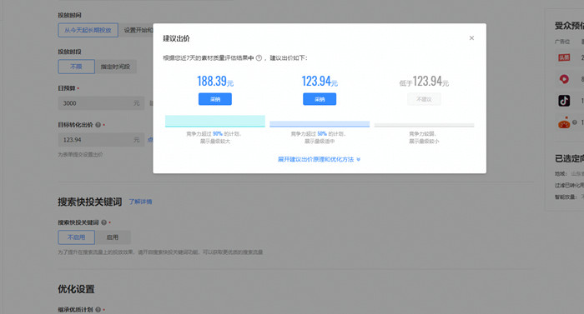The image size is (584, 314).
Task: Click the 投放时间 field label
Action: [x=69, y=15]
